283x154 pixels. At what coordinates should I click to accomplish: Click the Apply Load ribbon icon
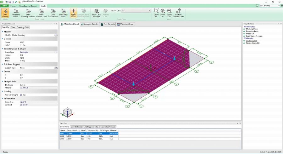click(x=73, y=13)
